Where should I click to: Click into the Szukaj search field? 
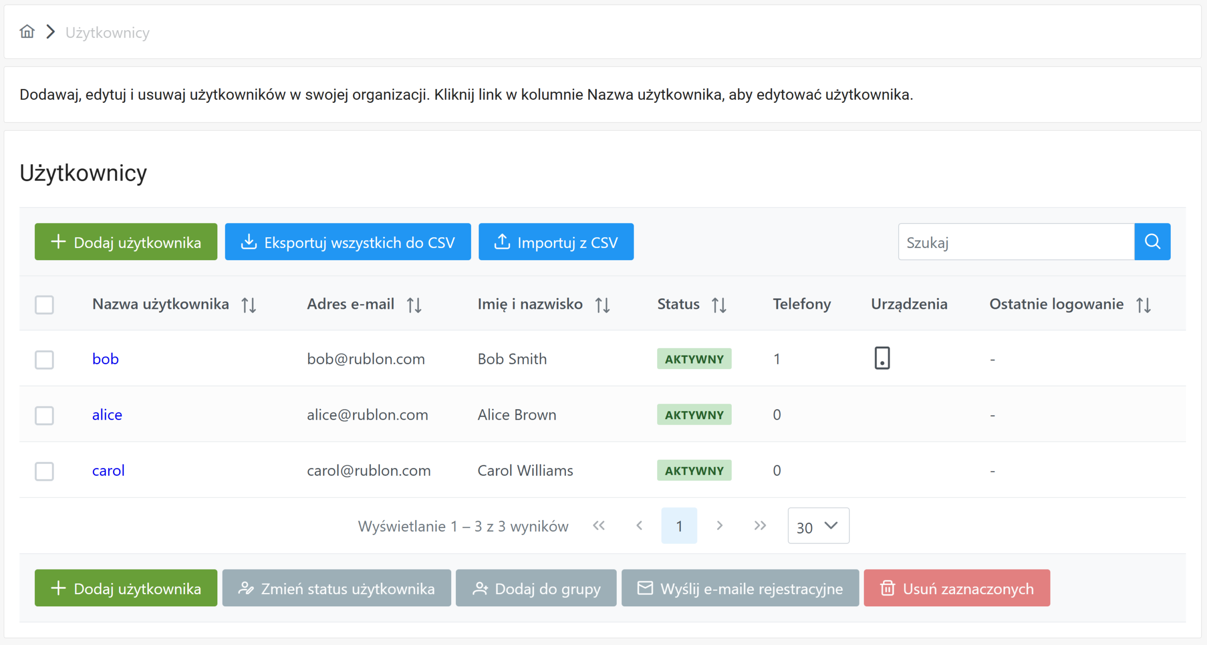point(1016,241)
